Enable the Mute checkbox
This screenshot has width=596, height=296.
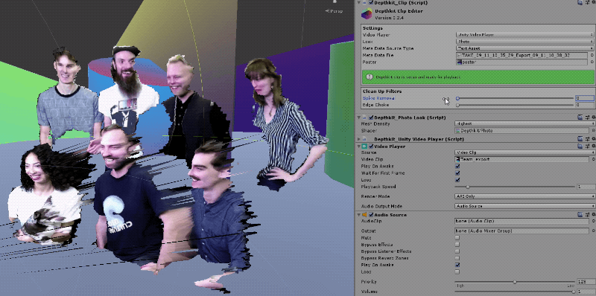(457, 237)
